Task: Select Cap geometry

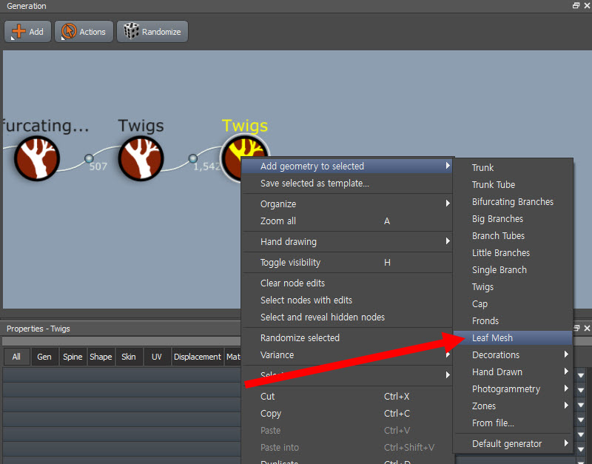Action: (x=514, y=304)
